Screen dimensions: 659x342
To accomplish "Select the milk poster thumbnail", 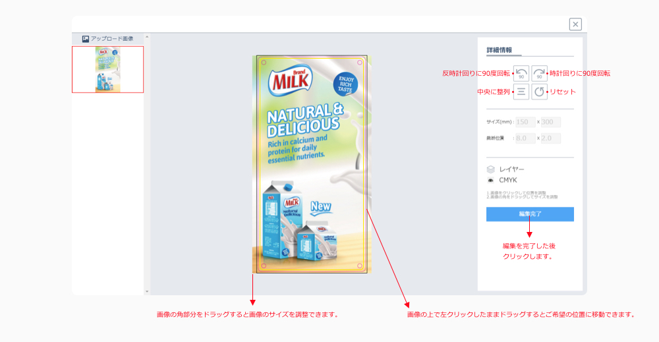I will point(107,69).
